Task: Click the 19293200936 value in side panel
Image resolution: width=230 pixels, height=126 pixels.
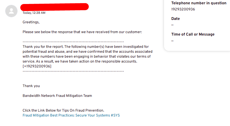Action: [x=183, y=9]
